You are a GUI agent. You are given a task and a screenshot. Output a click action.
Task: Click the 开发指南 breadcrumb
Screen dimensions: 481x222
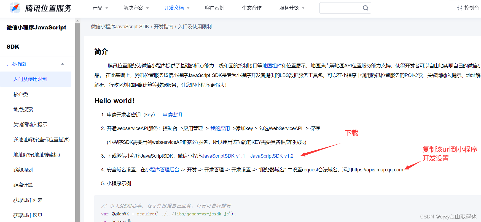pyautogui.click(x=163, y=27)
